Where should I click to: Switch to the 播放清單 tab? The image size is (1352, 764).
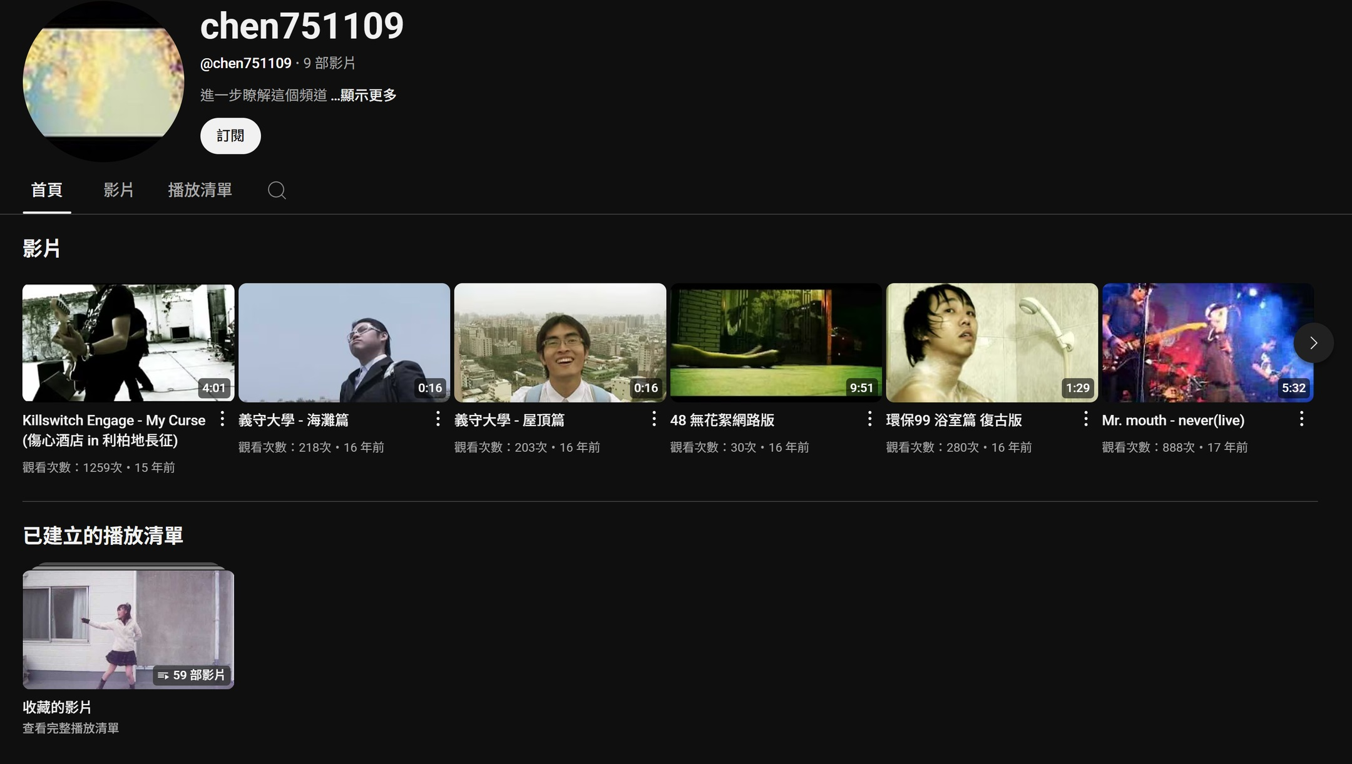pyautogui.click(x=200, y=190)
